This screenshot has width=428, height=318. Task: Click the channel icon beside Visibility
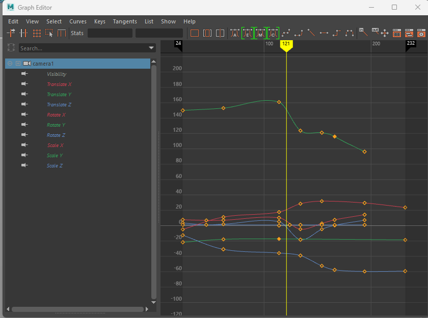[x=24, y=74]
